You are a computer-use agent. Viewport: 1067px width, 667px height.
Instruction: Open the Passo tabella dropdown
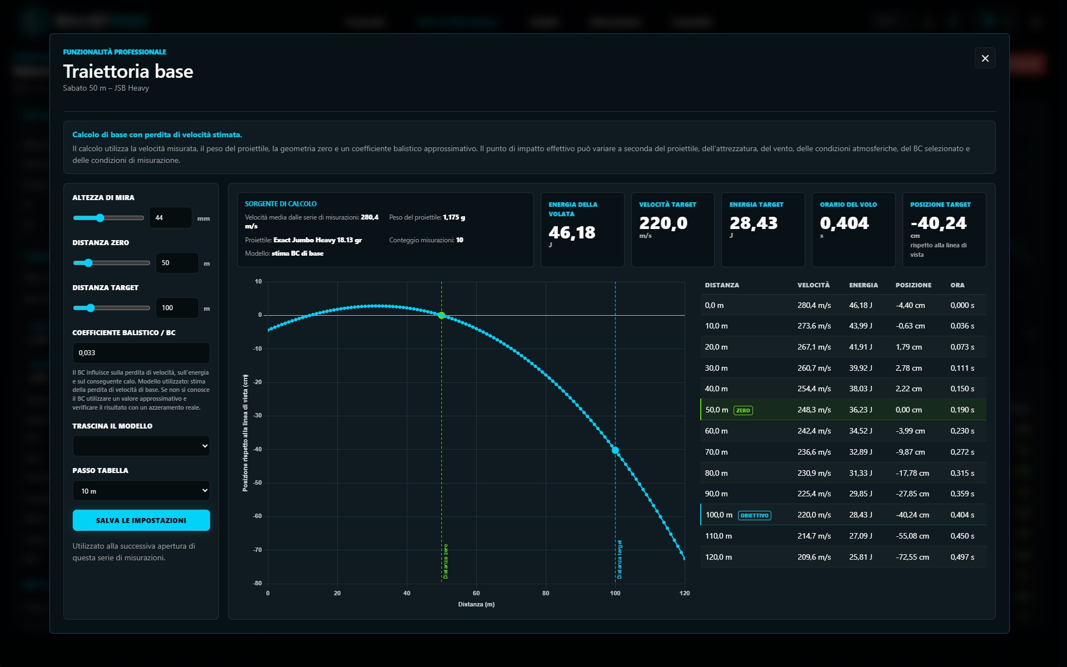coord(141,491)
